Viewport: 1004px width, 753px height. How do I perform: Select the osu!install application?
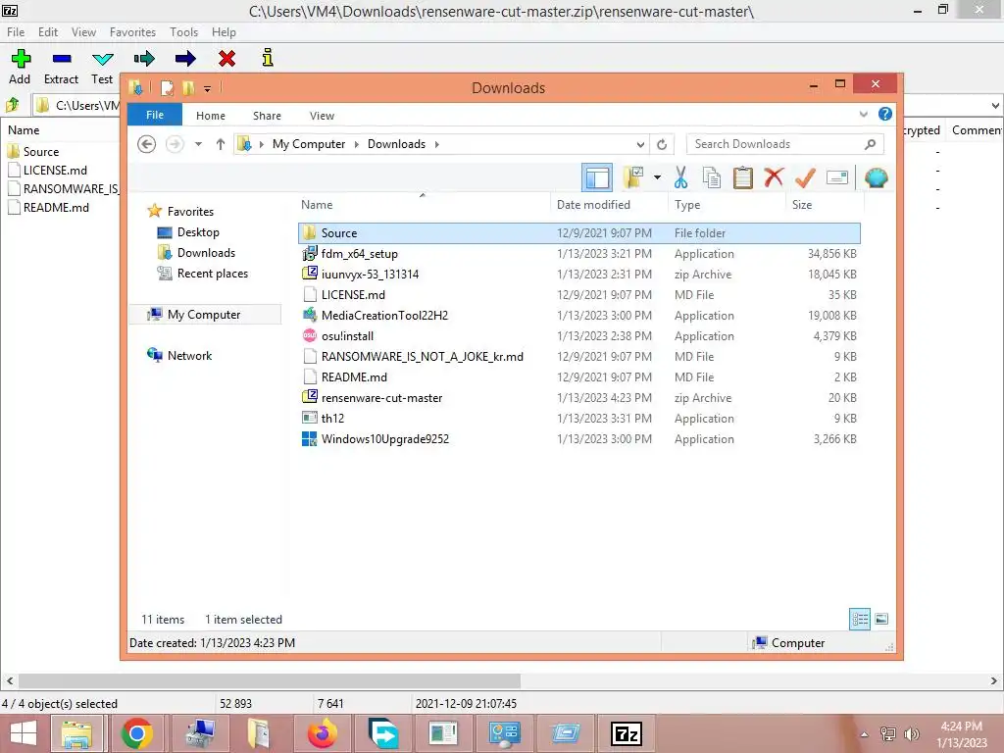[x=578, y=336]
